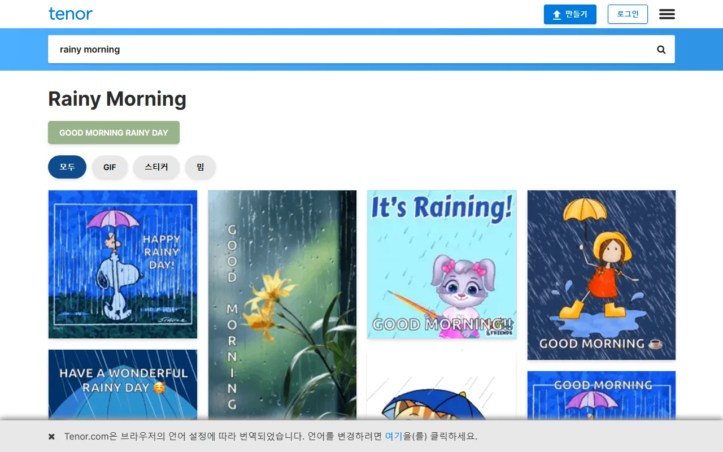Open the Have a Wonderful Rainy Day GIF
Image resolution: width=723 pixels, height=452 pixels.
click(x=123, y=385)
